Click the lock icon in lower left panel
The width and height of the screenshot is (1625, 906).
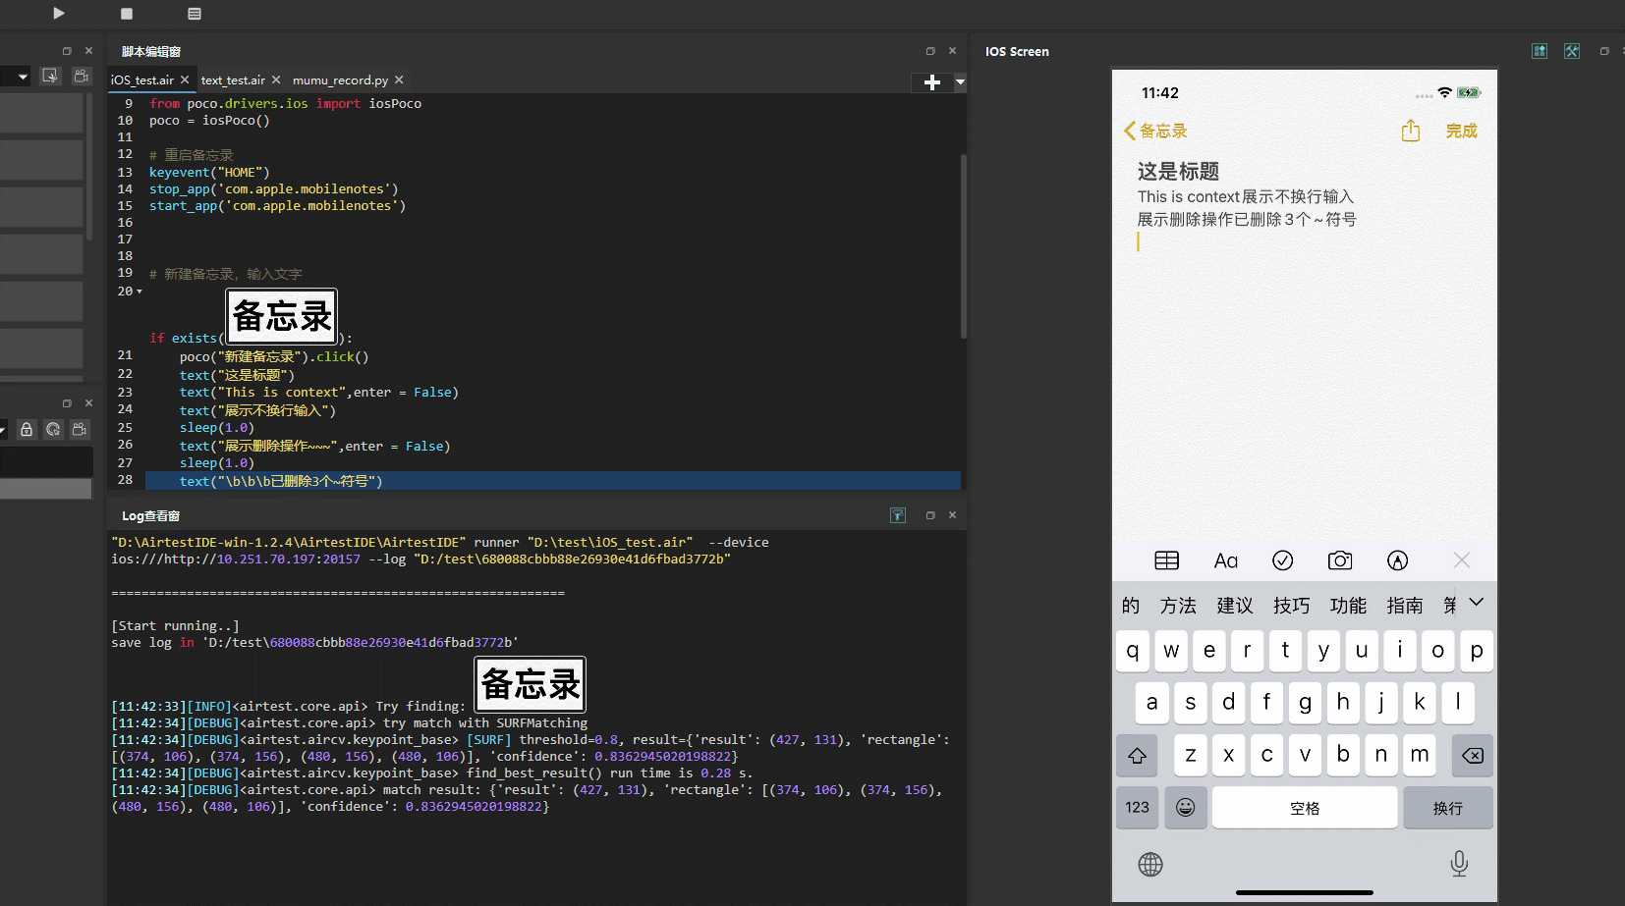(x=27, y=429)
